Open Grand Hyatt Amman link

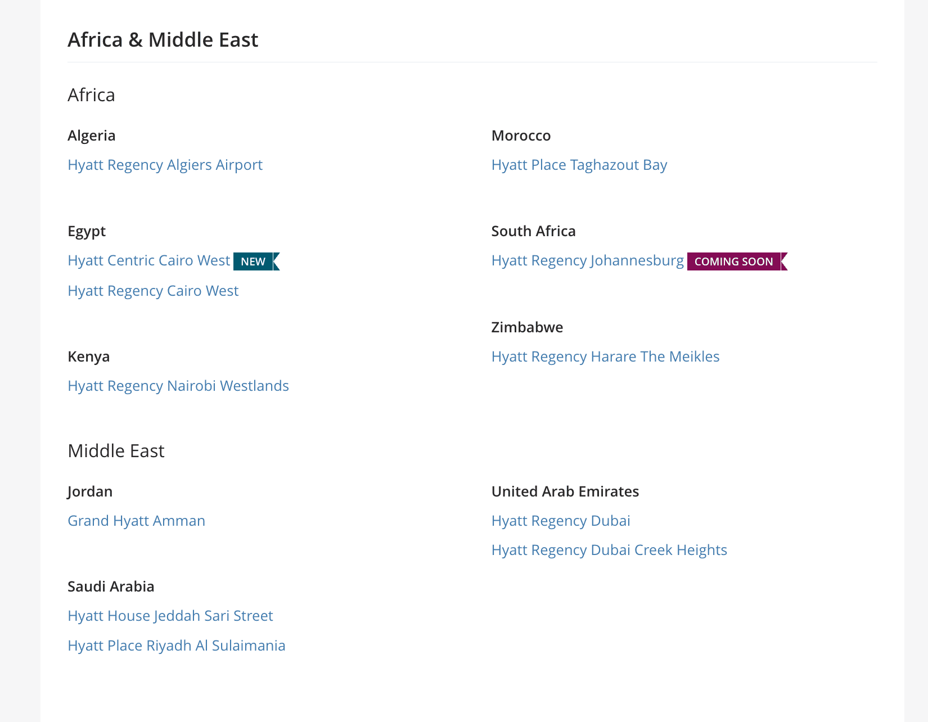coord(137,521)
